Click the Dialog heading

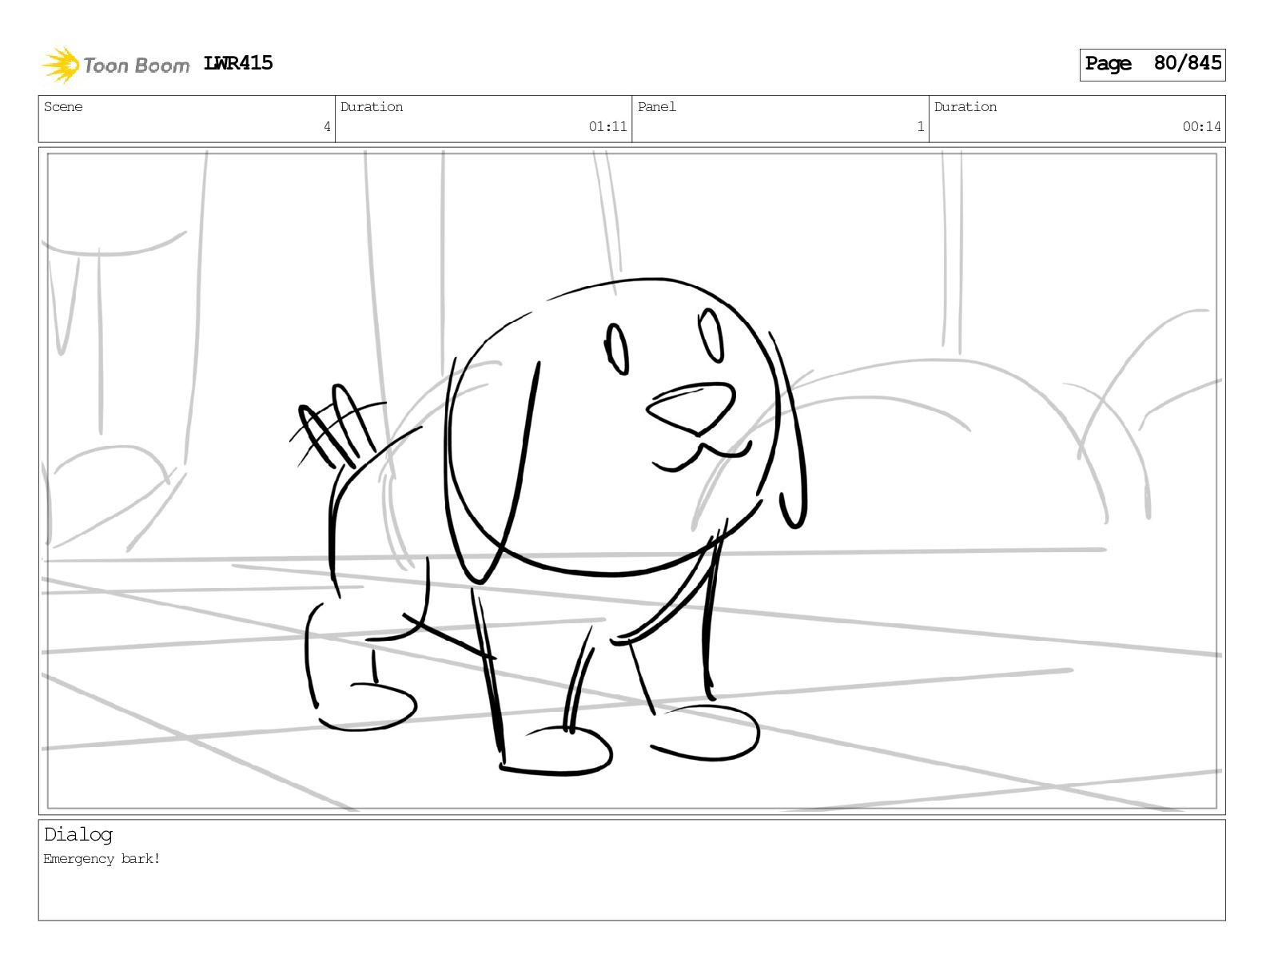(78, 835)
